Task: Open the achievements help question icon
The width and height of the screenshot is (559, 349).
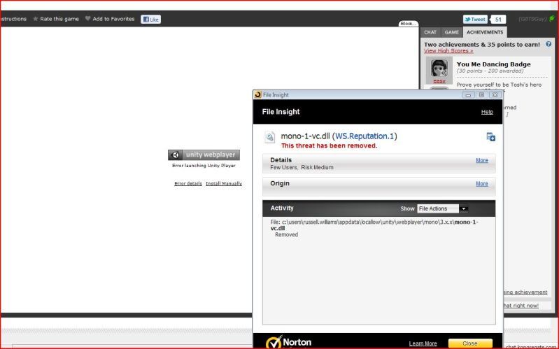Action: point(549,44)
